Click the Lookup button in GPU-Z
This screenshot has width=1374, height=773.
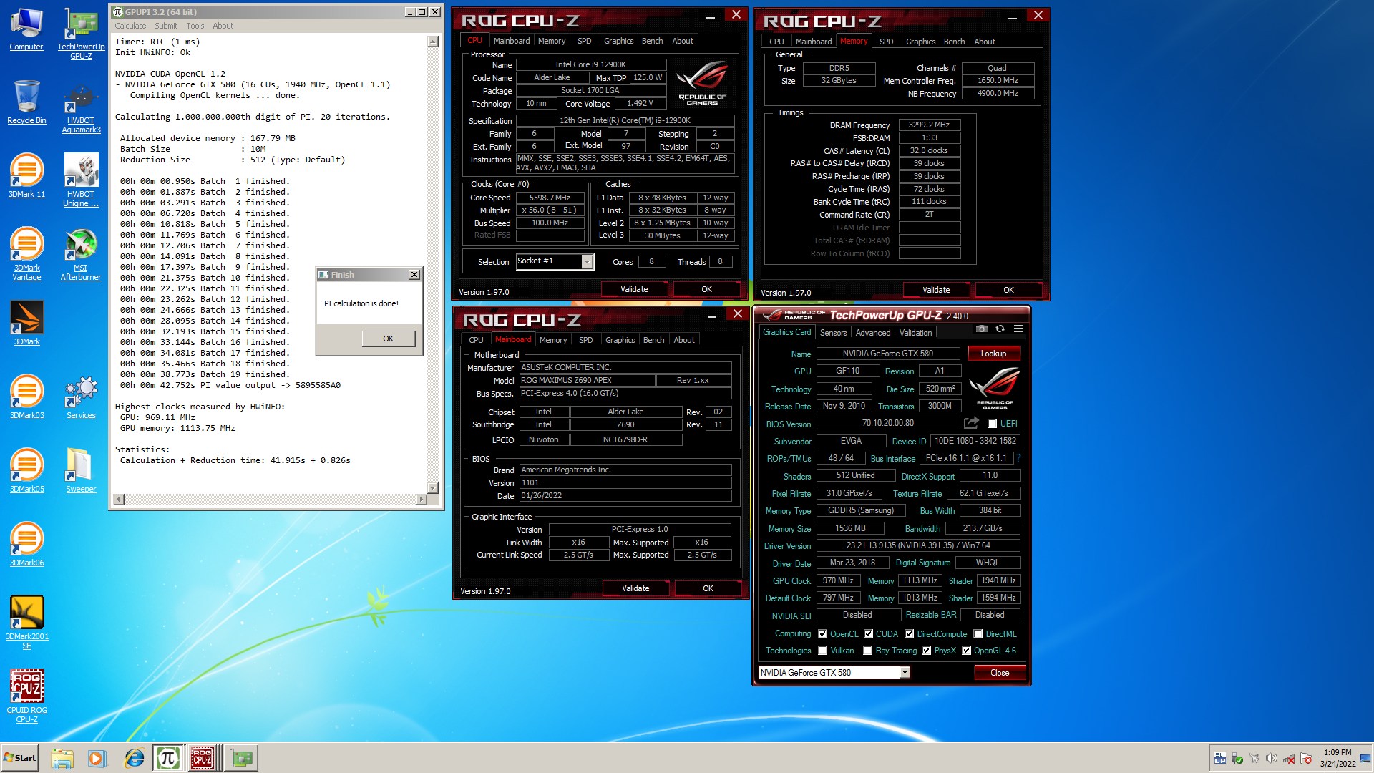[993, 354]
